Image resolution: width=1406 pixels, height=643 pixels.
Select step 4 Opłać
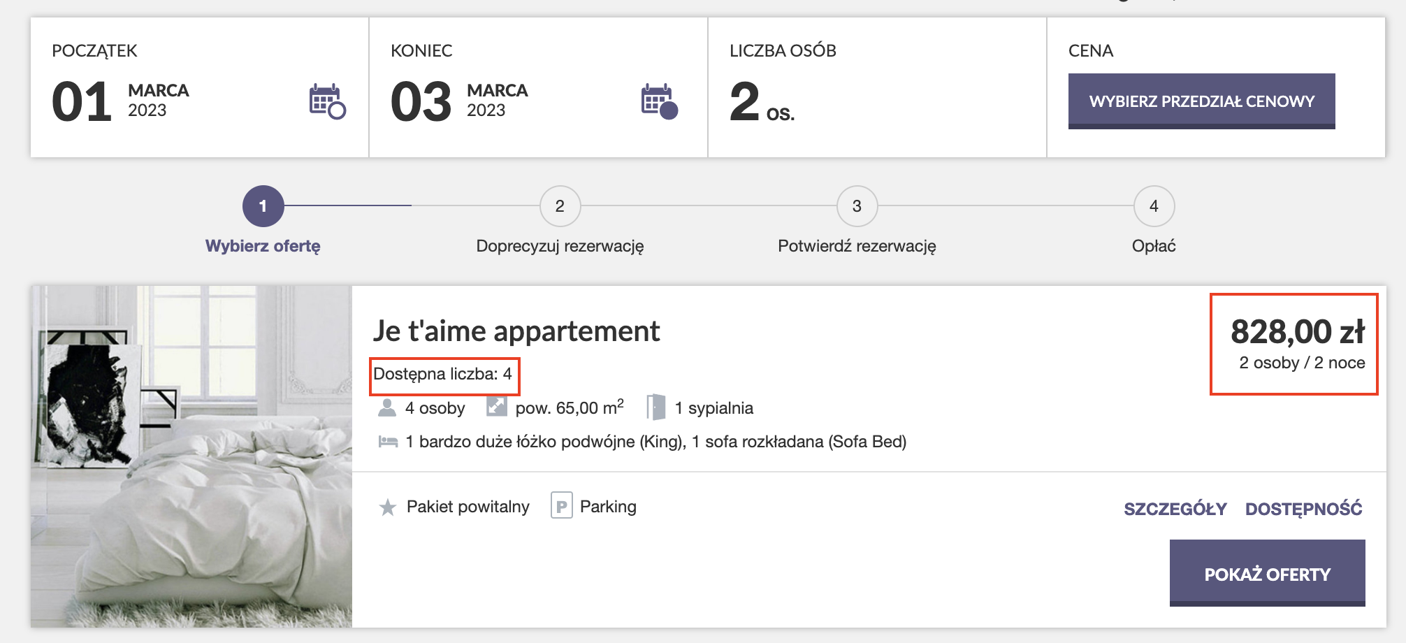[1153, 206]
